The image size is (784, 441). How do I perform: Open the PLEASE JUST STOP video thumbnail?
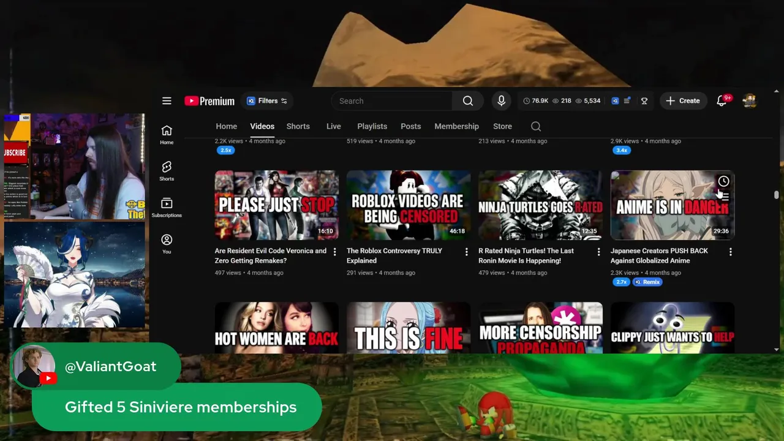click(277, 205)
